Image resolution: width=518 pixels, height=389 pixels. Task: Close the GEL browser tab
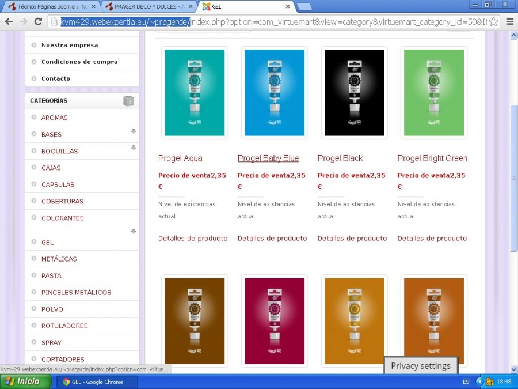coord(288,6)
